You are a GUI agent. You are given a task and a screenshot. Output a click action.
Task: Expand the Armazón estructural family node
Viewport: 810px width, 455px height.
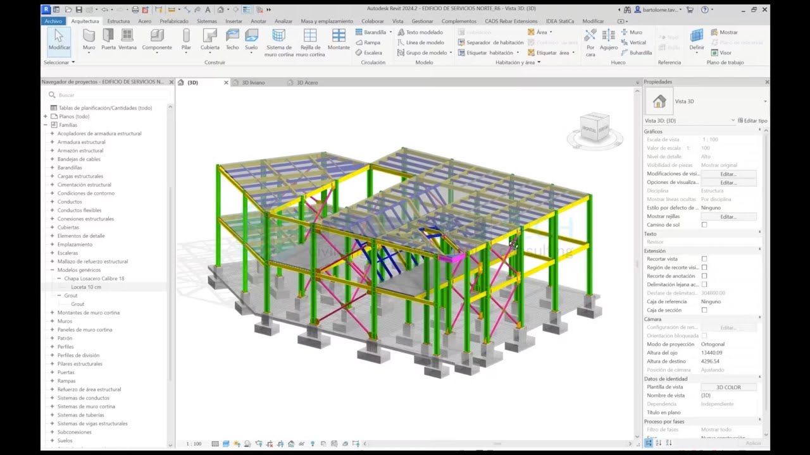tap(53, 150)
